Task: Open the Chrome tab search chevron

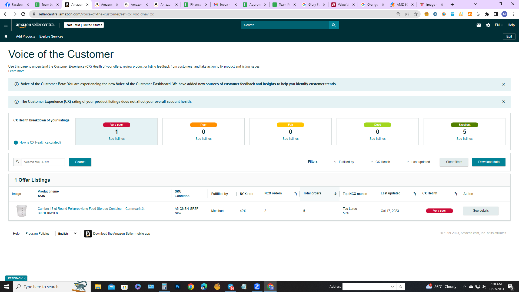Action: point(475,4)
